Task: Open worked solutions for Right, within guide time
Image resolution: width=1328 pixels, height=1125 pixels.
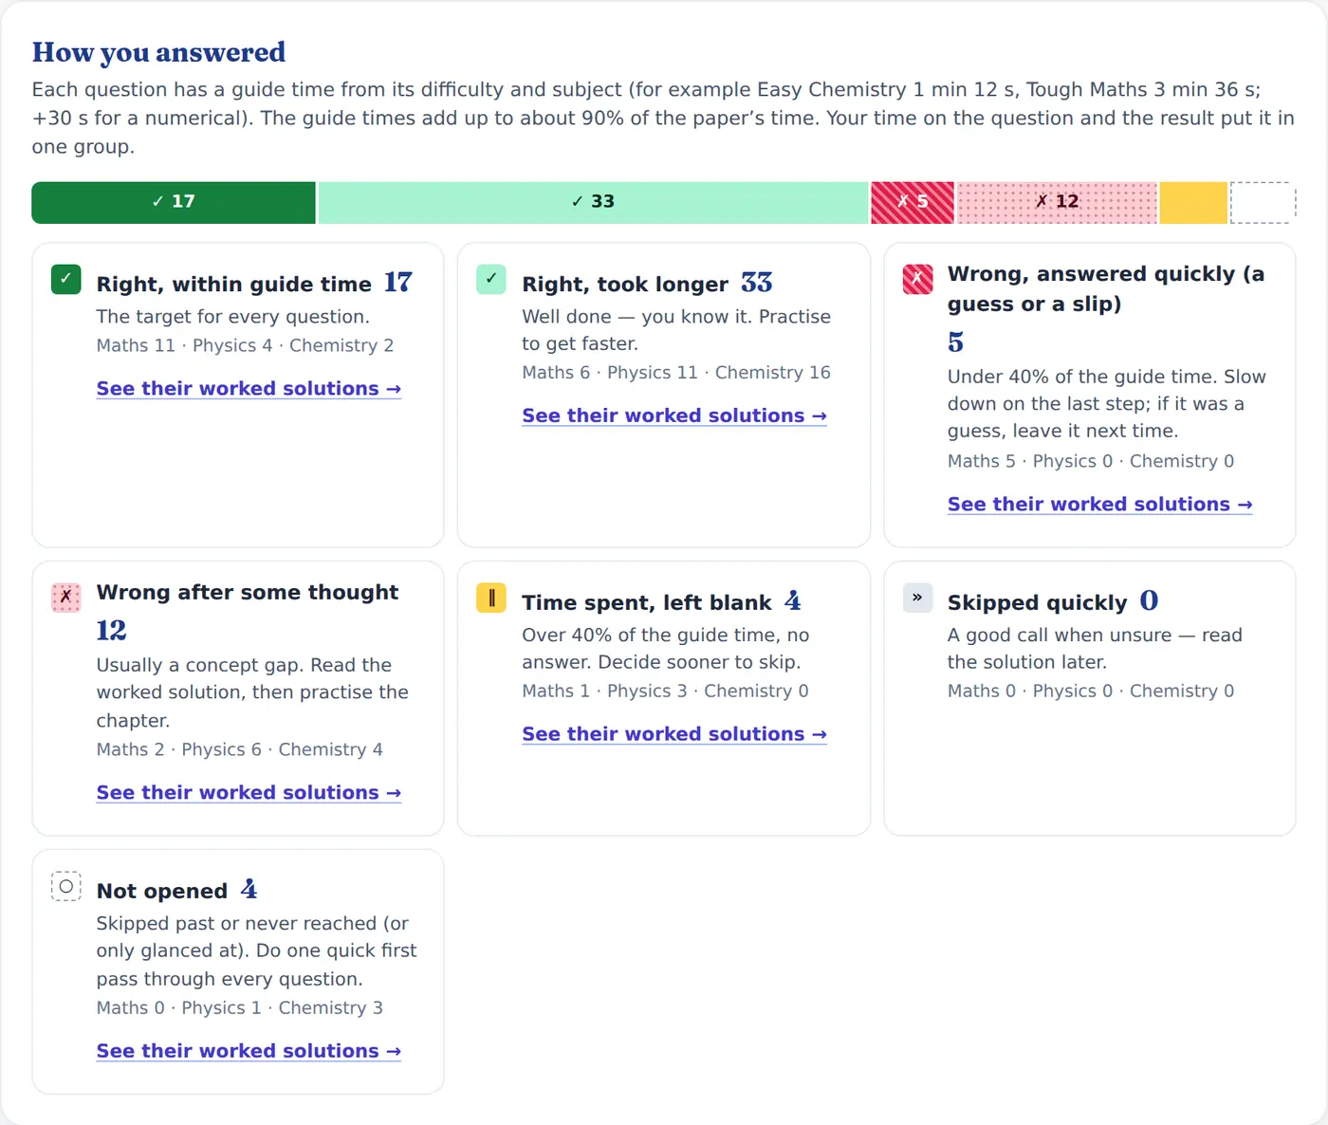Action: pos(249,389)
